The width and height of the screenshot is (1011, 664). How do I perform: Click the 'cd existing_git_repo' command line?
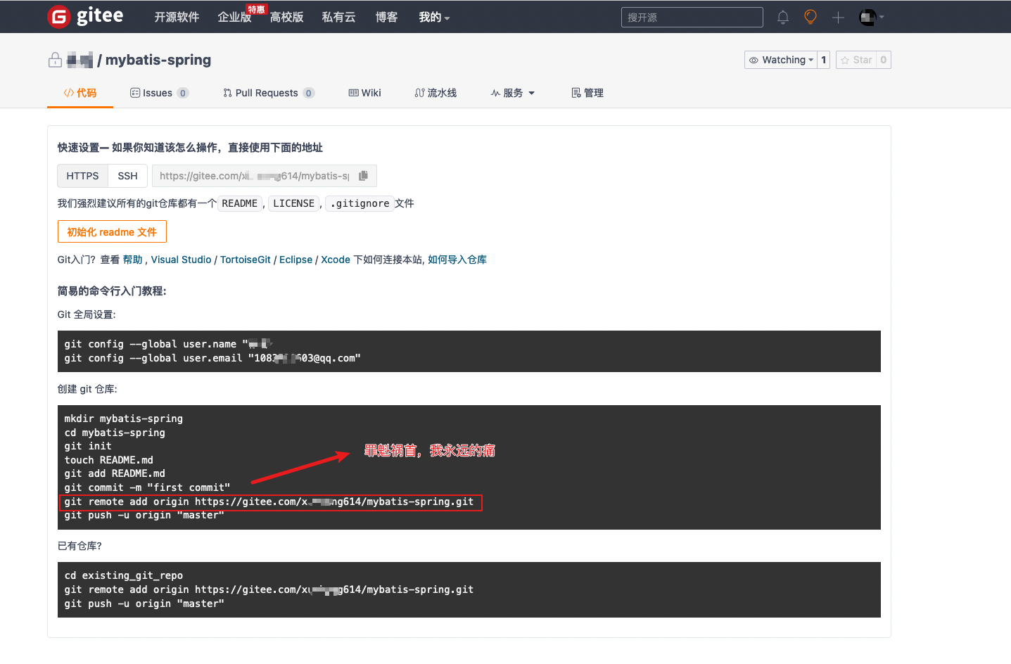[124, 575]
